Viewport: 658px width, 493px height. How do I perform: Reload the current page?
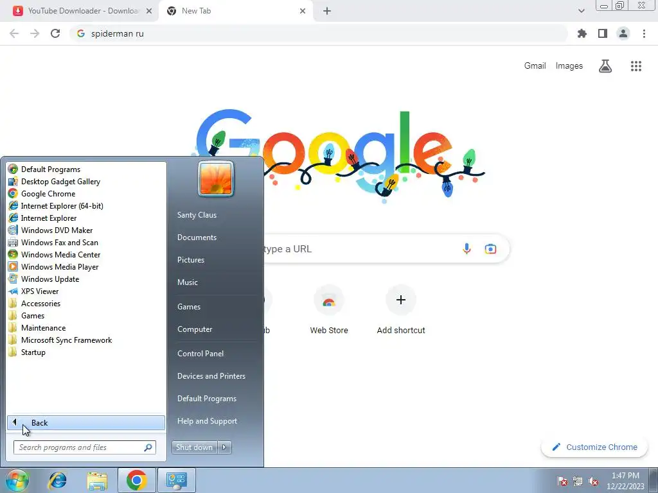pyautogui.click(x=55, y=33)
